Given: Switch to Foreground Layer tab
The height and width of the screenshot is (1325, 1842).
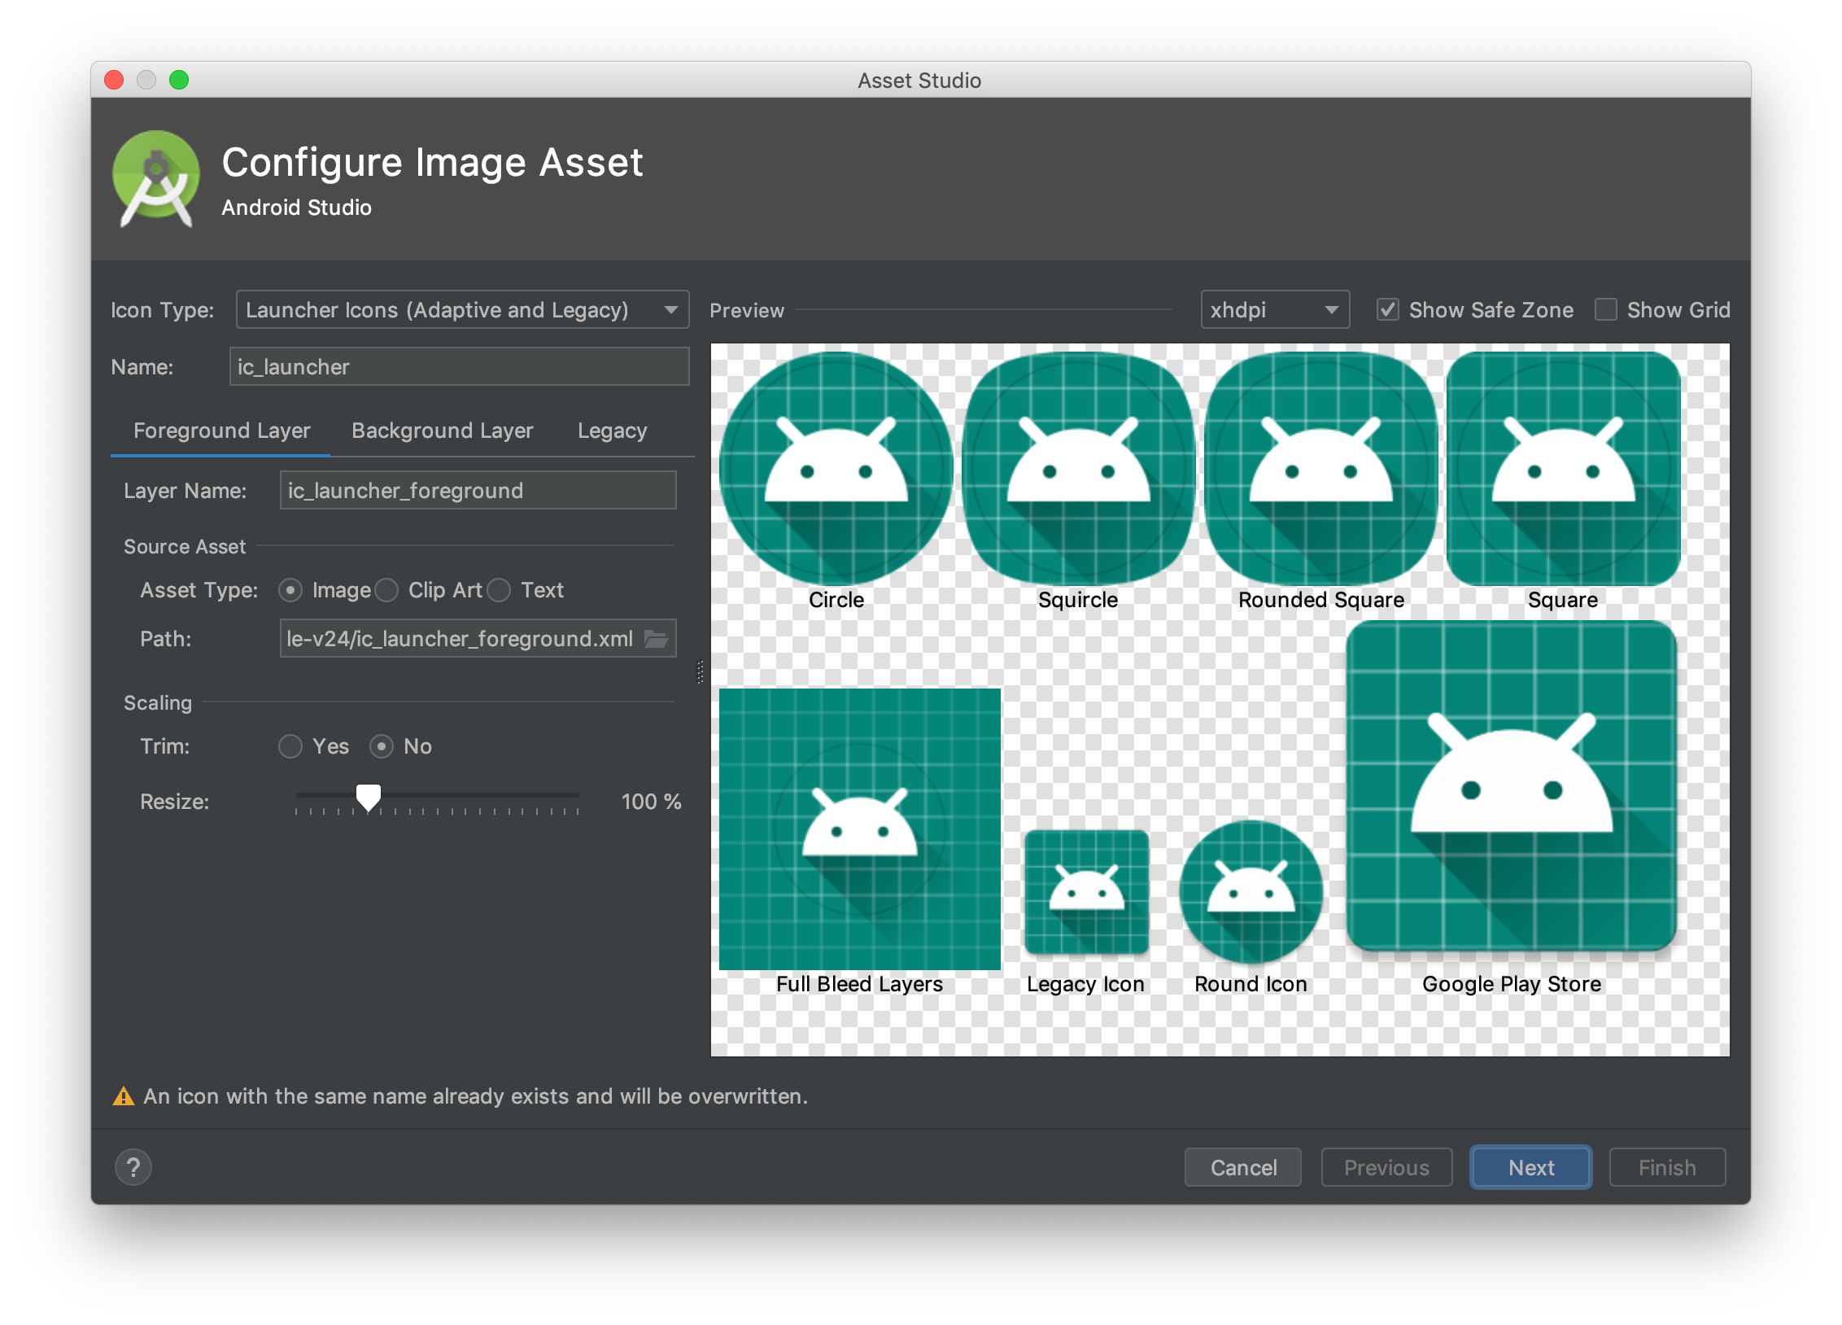Looking at the screenshot, I should point(221,431).
